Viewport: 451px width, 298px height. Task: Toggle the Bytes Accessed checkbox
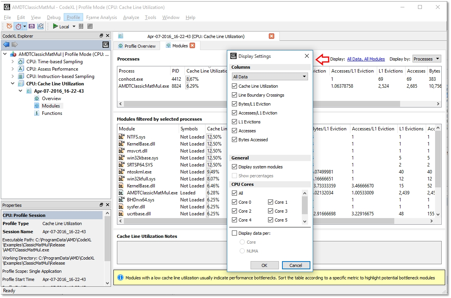click(234, 139)
